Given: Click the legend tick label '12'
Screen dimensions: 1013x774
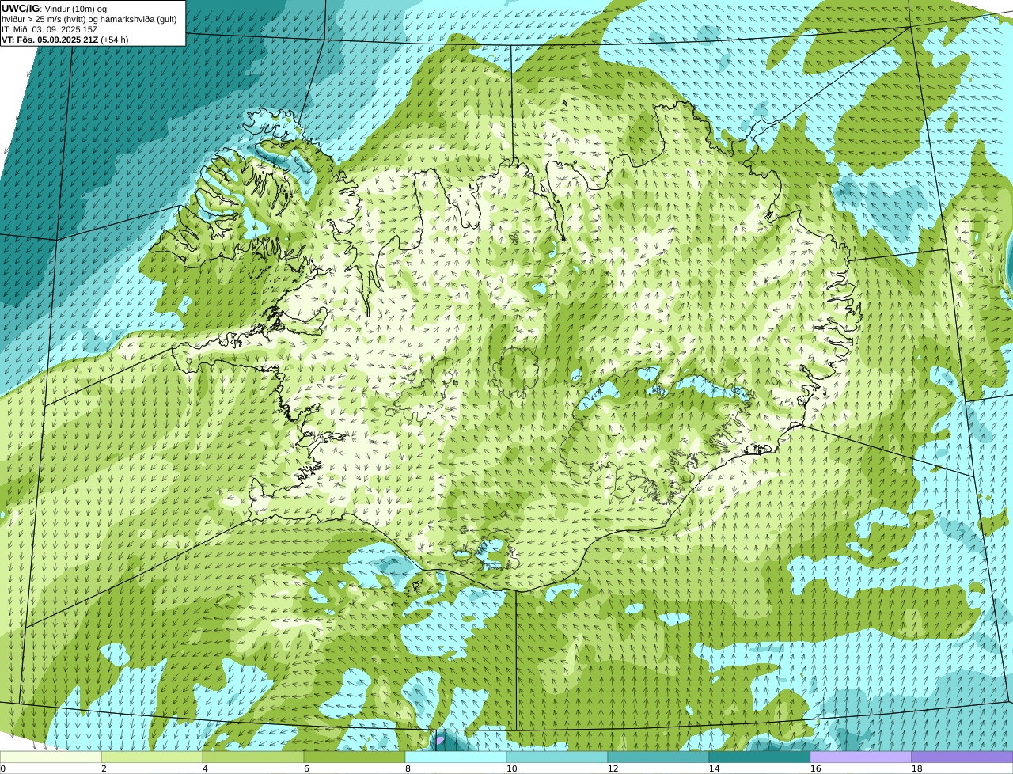Looking at the screenshot, I should point(613,768).
